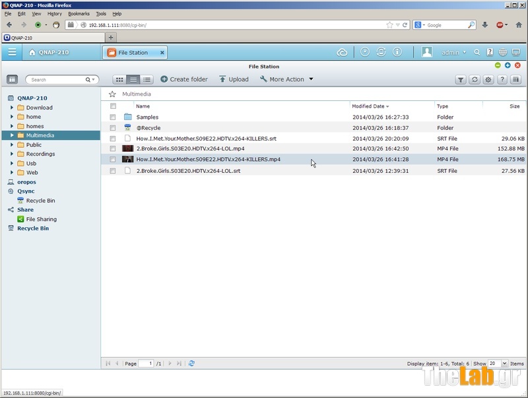This screenshot has height=398, width=528.
Task: Click the 2.Broke.Girls mp4 video thumbnail
Action: point(127,149)
